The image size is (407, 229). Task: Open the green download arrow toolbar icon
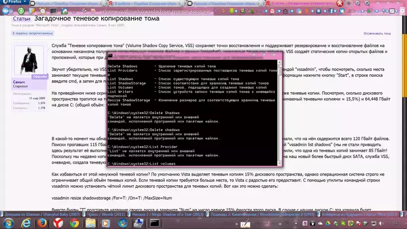coord(232,11)
